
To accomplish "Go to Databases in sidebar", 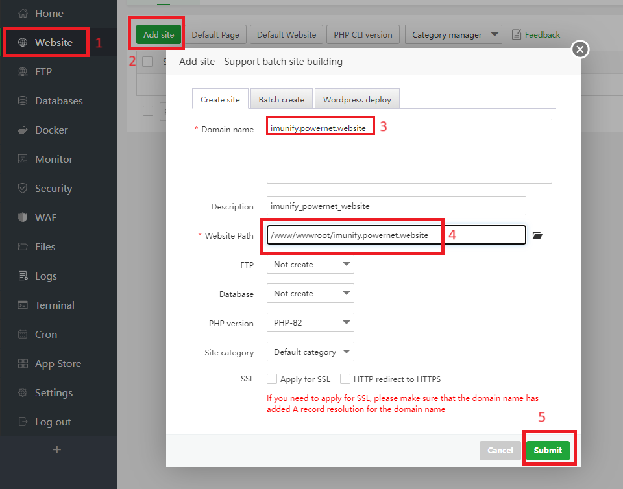I will [59, 101].
